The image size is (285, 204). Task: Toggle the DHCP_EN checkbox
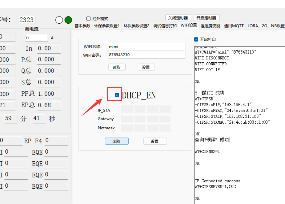click(117, 95)
